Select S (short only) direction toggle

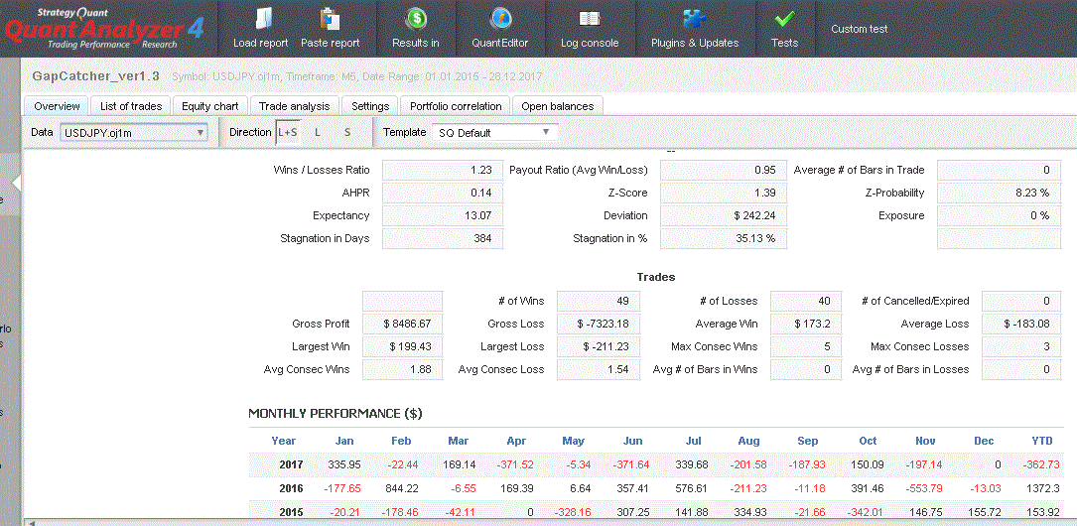(347, 133)
